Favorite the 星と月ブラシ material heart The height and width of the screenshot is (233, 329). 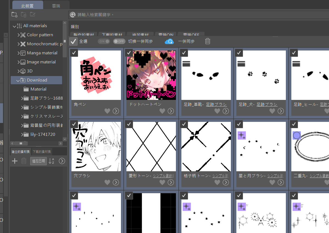272,183
